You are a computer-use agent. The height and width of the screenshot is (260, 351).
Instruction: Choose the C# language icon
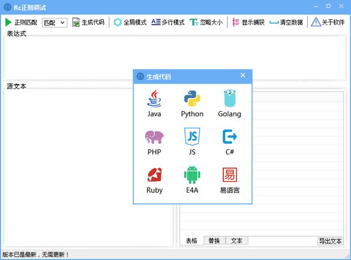click(229, 137)
